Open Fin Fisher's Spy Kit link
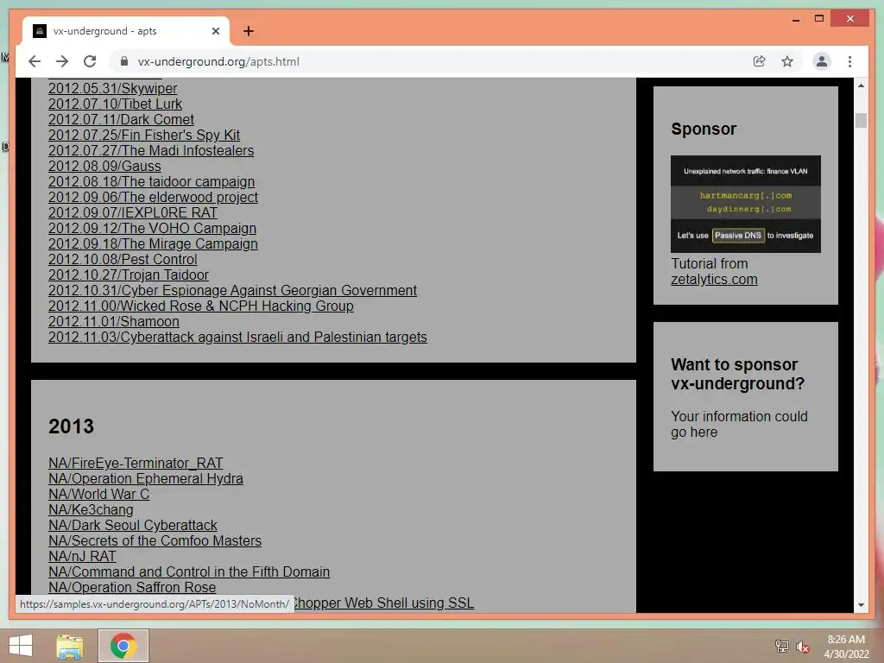This screenshot has width=884, height=663. tap(144, 136)
